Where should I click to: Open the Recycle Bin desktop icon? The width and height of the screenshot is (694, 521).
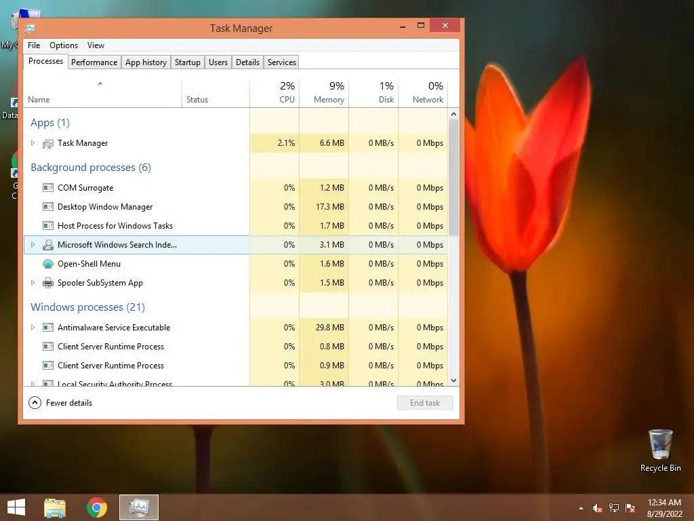pyautogui.click(x=660, y=451)
